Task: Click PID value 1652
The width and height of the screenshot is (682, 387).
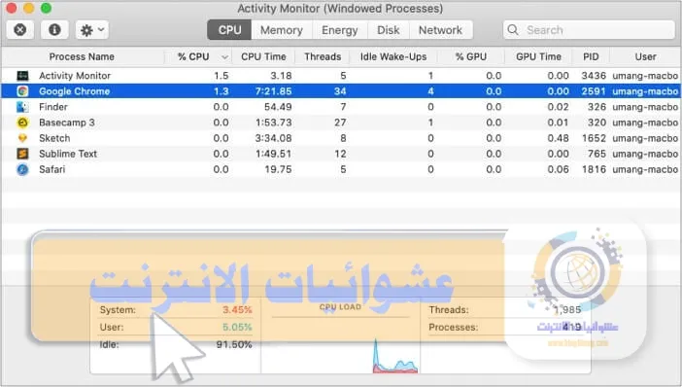Action: point(594,138)
